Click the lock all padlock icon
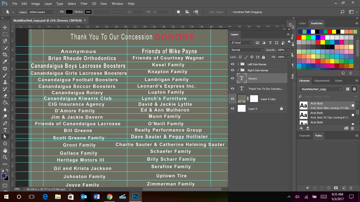The width and height of the screenshot is (360, 202). pyautogui.click(x=263, y=57)
